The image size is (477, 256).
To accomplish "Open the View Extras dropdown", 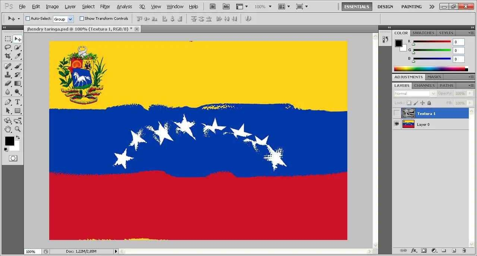I will tap(242, 6).
